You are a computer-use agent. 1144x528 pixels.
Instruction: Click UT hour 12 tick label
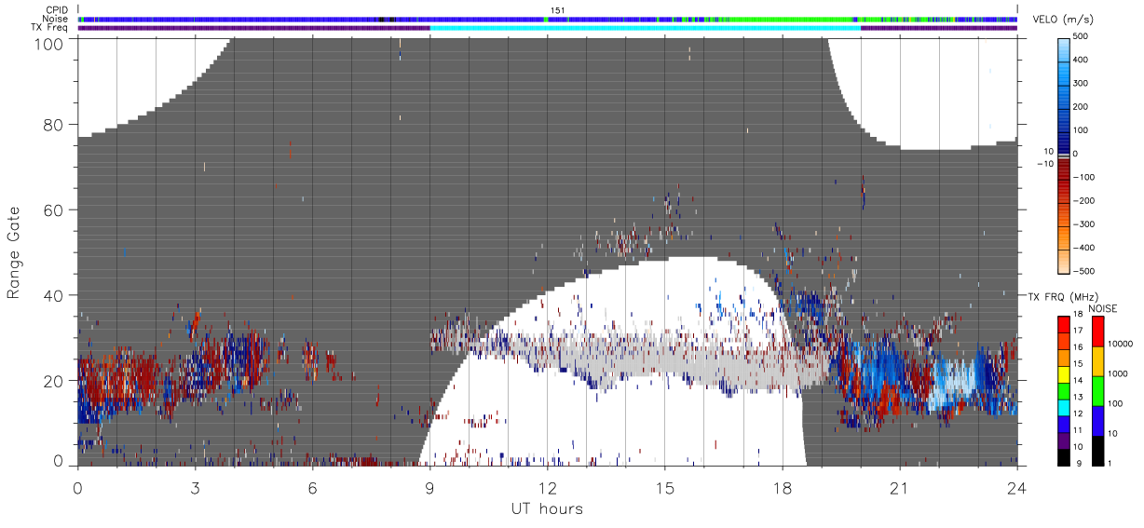tap(547, 487)
